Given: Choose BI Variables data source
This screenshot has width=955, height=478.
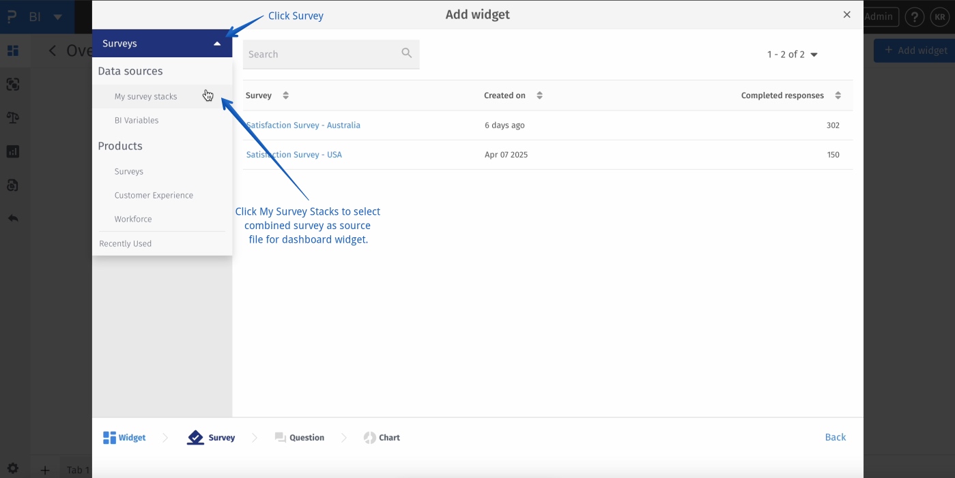Looking at the screenshot, I should 137,121.
